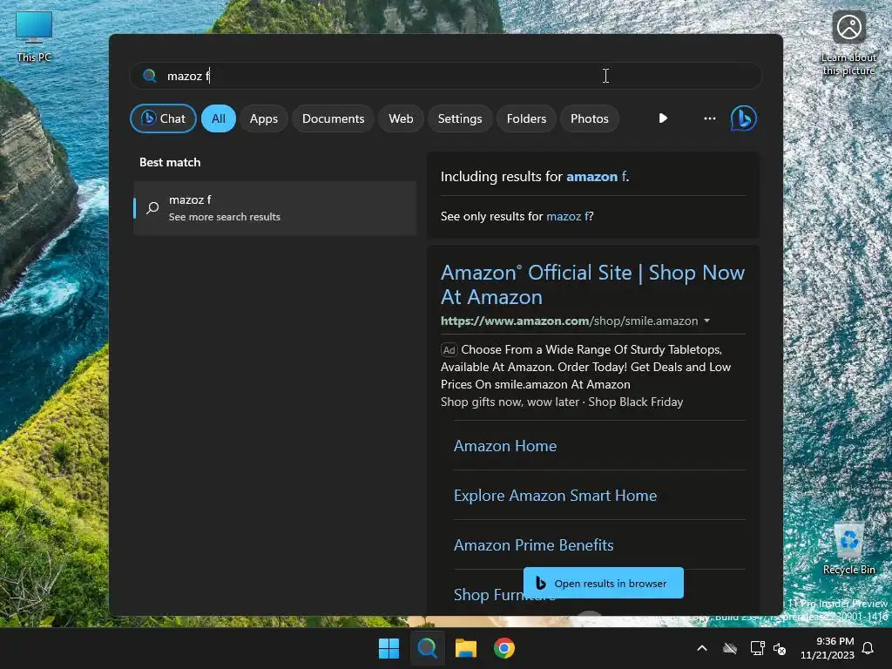This screenshot has height=669, width=892.
Task: Select the Settings filter tab
Action: 460,118
